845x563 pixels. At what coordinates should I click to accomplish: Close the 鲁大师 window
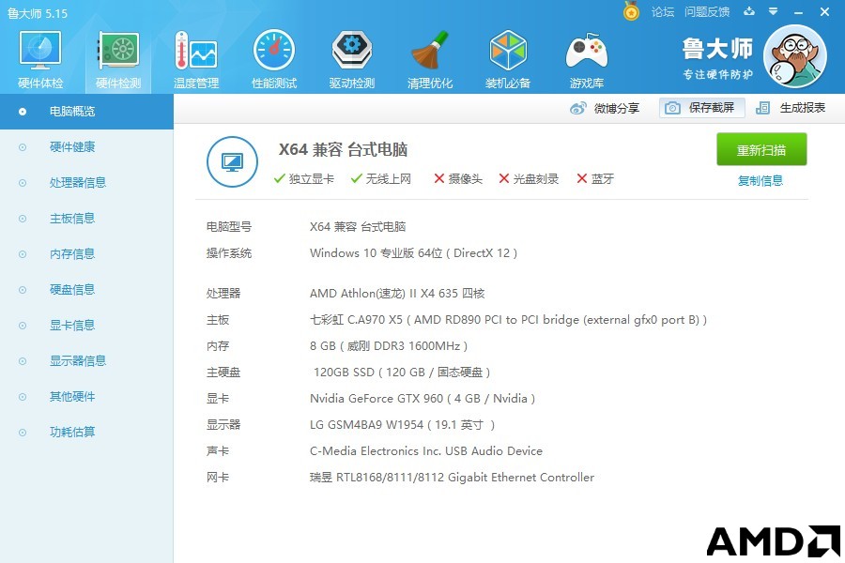(x=824, y=12)
